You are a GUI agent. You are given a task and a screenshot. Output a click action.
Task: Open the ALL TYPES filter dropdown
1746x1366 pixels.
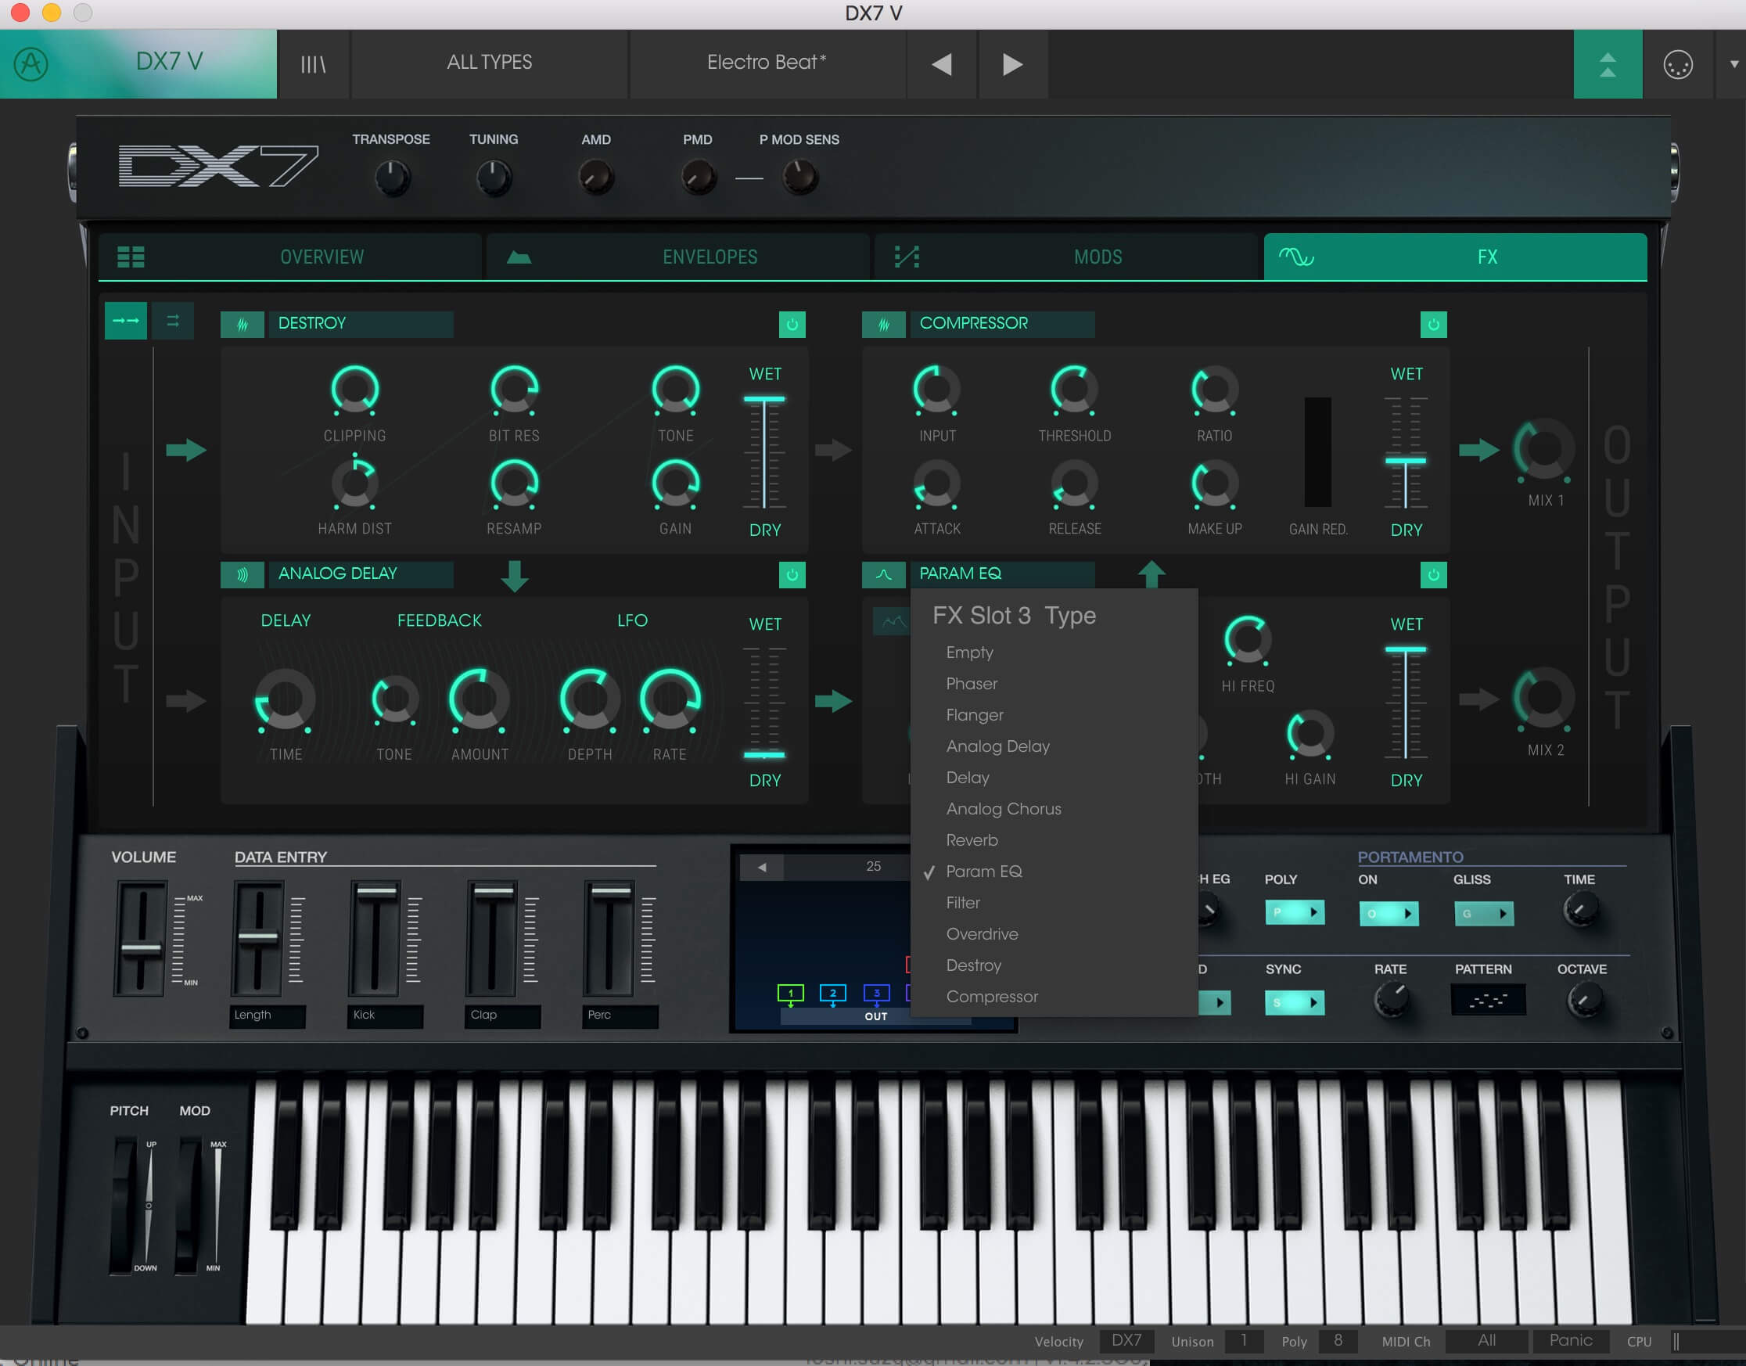tap(489, 63)
